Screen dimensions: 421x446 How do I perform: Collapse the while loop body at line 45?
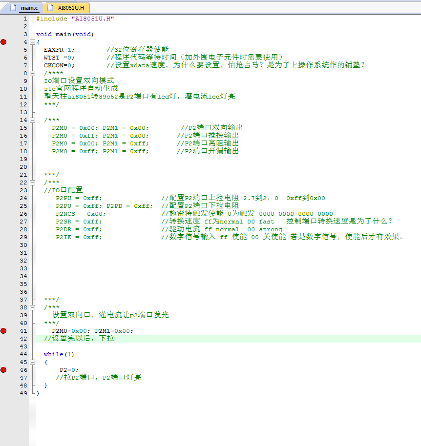pyautogui.click(x=32, y=362)
